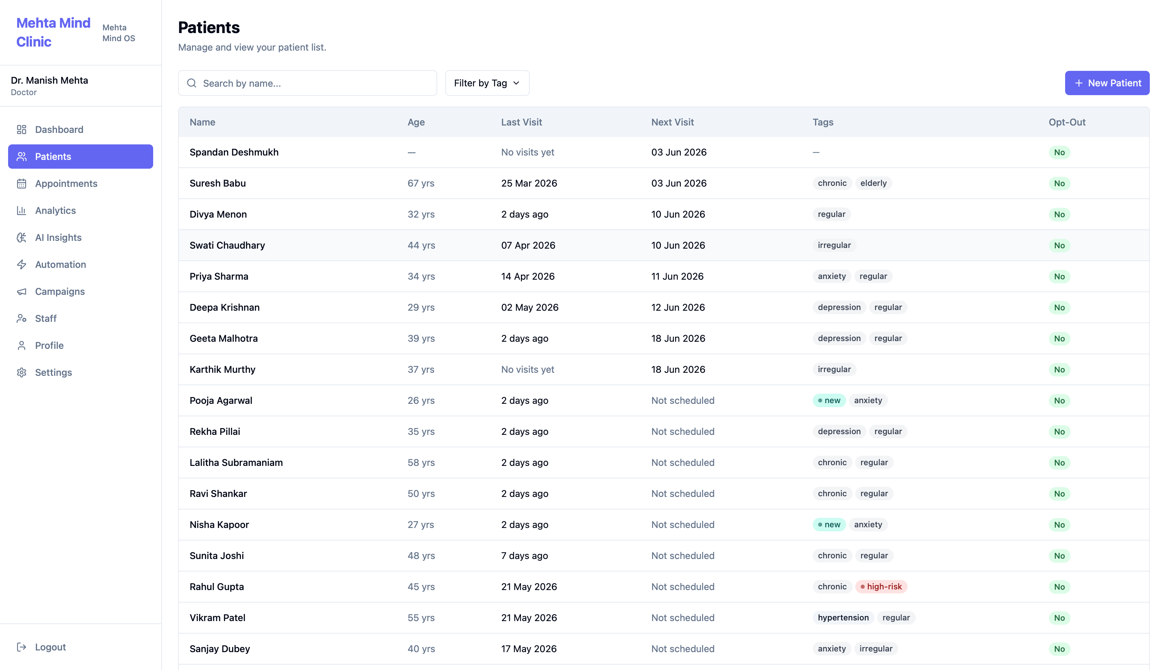The image size is (1166, 670).
Task: Click the Mehta Mind Clinic logo
Action: [53, 32]
